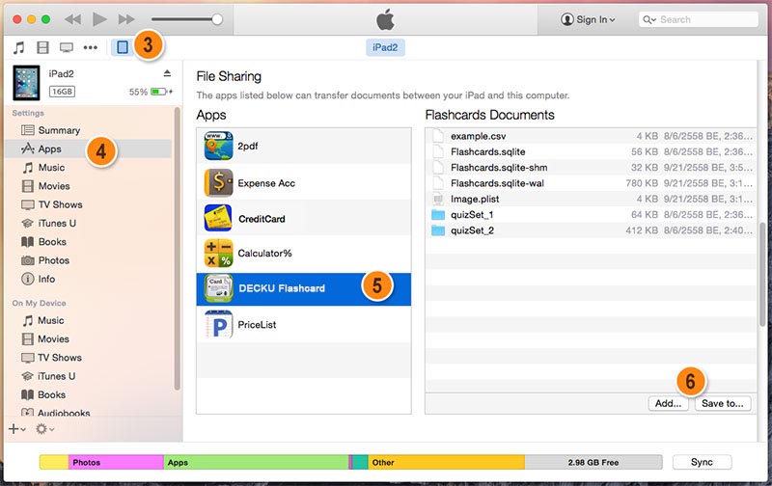The height and width of the screenshot is (486, 772).
Task: Click the sidebar vertical scrollbar
Action: [x=178, y=249]
